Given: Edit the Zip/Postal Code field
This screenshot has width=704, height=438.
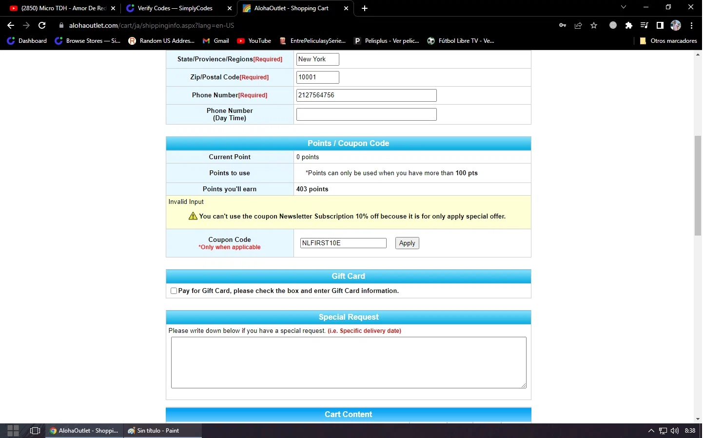Looking at the screenshot, I should (x=318, y=77).
